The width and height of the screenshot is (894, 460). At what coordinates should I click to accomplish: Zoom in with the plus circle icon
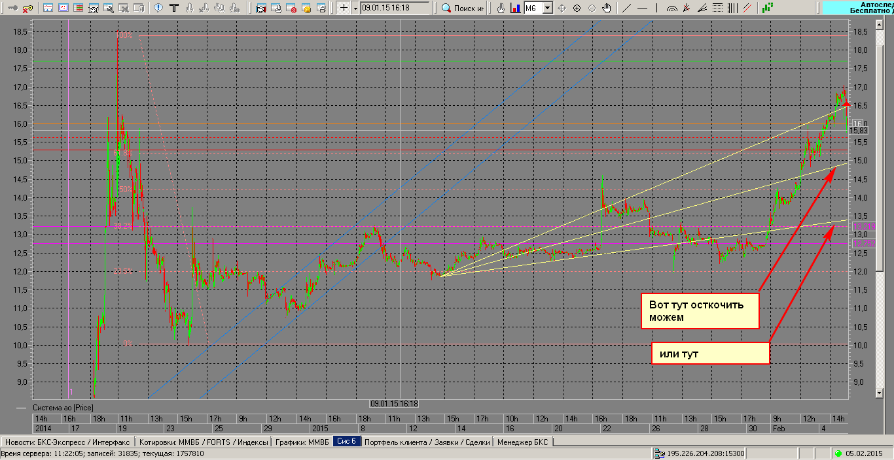point(577,8)
